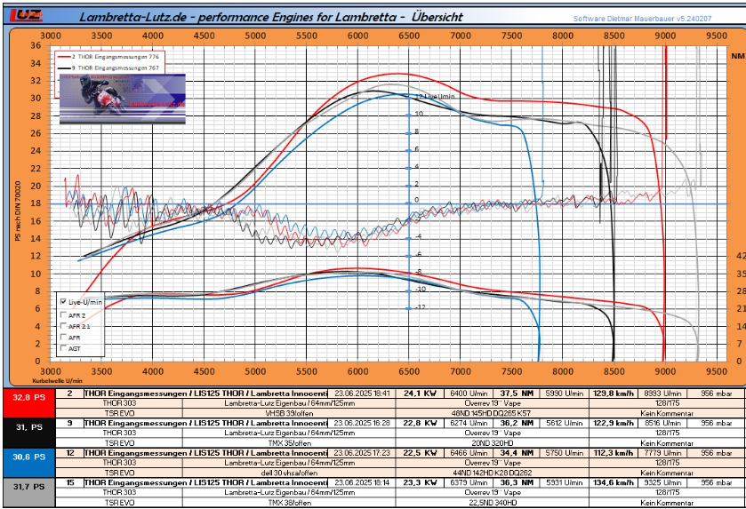Image resolution: width=746 pixels, height=509 pixels.
Task: Click the 'NM' right axis label
Action: (x=737, y=56)
